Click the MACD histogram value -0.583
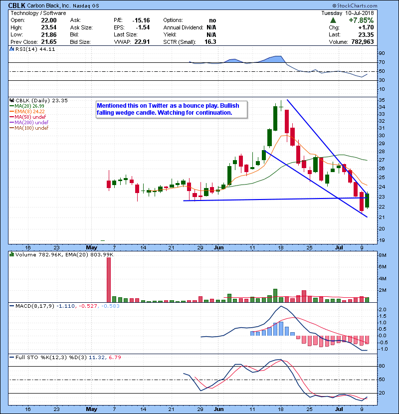Screen dimensions: 399x414 coord(110,306)
